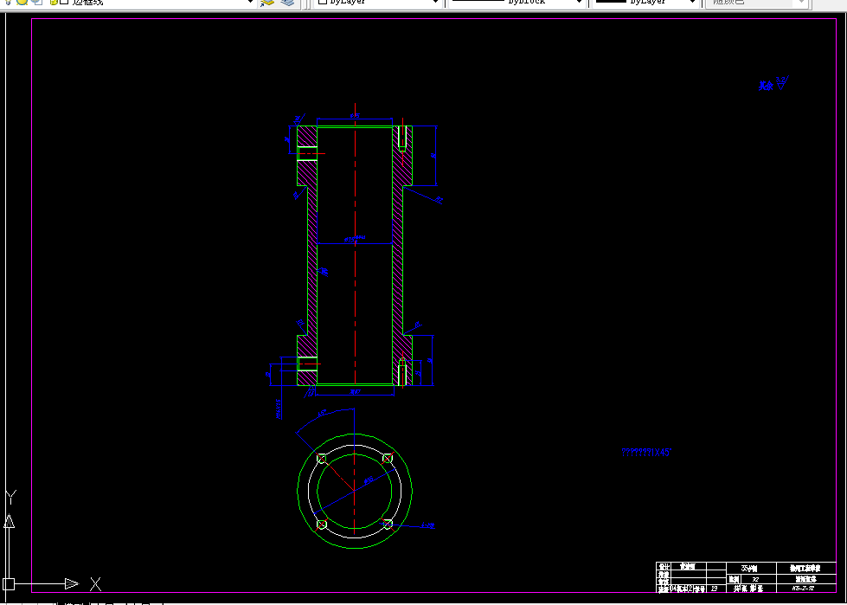Select the upper-right bolt hole in the end view
The width and height of the screenshot is (847, 605).
[x=388, y=459]
